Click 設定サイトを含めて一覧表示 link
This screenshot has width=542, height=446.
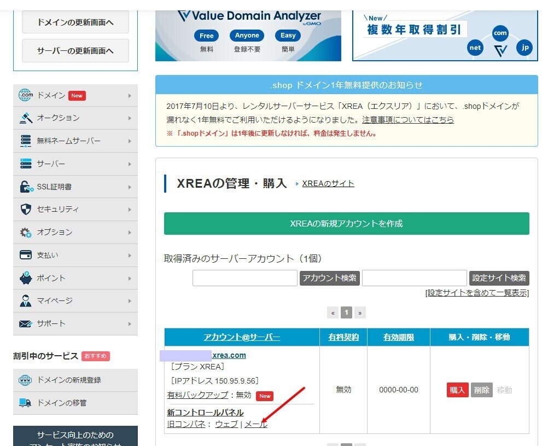click(477, 293)
